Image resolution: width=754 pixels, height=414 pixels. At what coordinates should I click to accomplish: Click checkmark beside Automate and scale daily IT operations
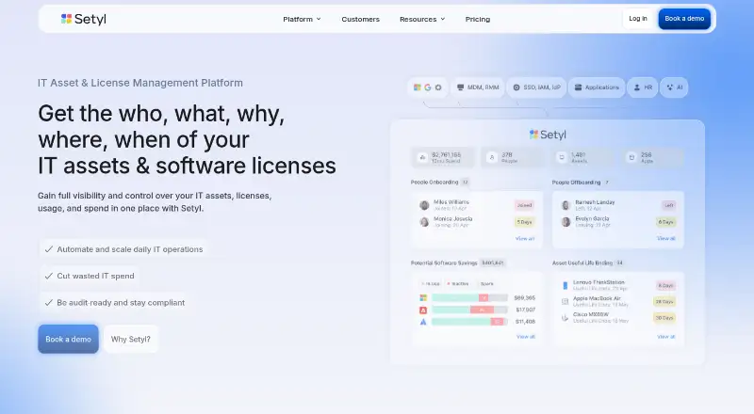pyautogui.click(x=49, y=249)
